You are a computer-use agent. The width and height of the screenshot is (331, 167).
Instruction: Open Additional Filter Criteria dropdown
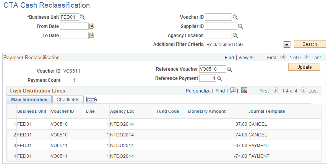pyautogui.click(x=286, y=45)
